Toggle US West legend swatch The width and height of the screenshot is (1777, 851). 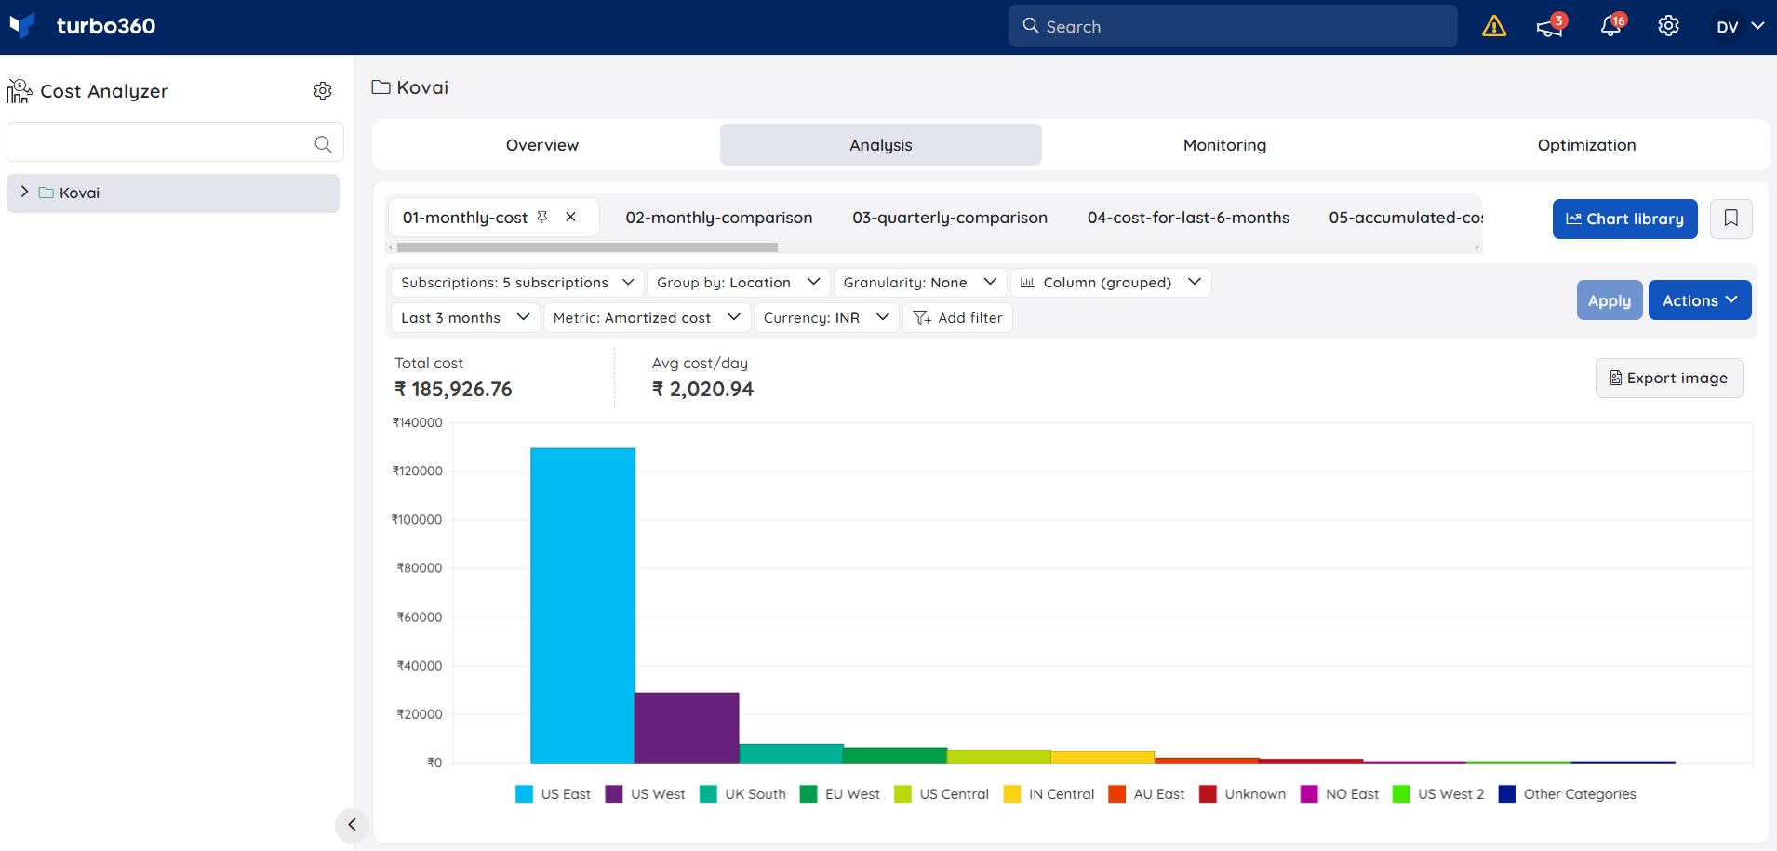[614, 794]
